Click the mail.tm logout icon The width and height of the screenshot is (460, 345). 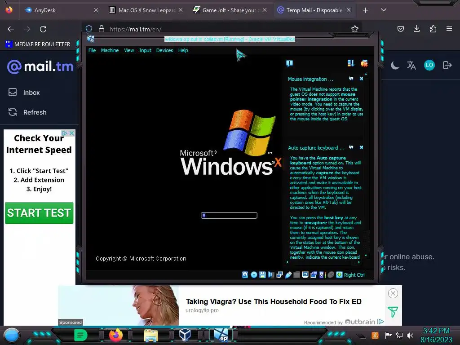(447, 65)
